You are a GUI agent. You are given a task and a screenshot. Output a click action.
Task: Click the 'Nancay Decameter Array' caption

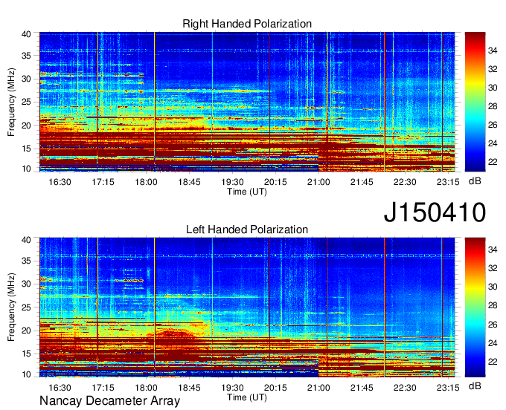(x=109, y=400)
